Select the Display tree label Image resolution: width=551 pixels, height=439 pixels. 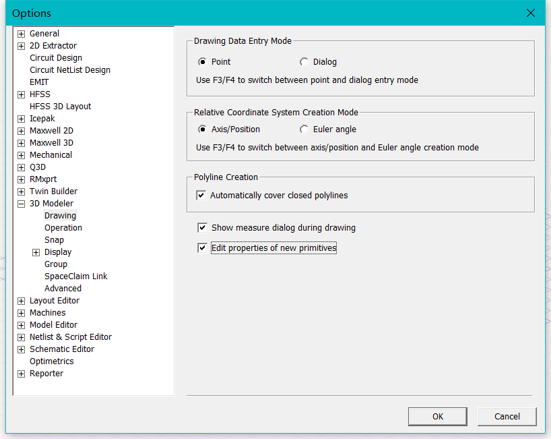pyautogui.click(x=58, y=252)
